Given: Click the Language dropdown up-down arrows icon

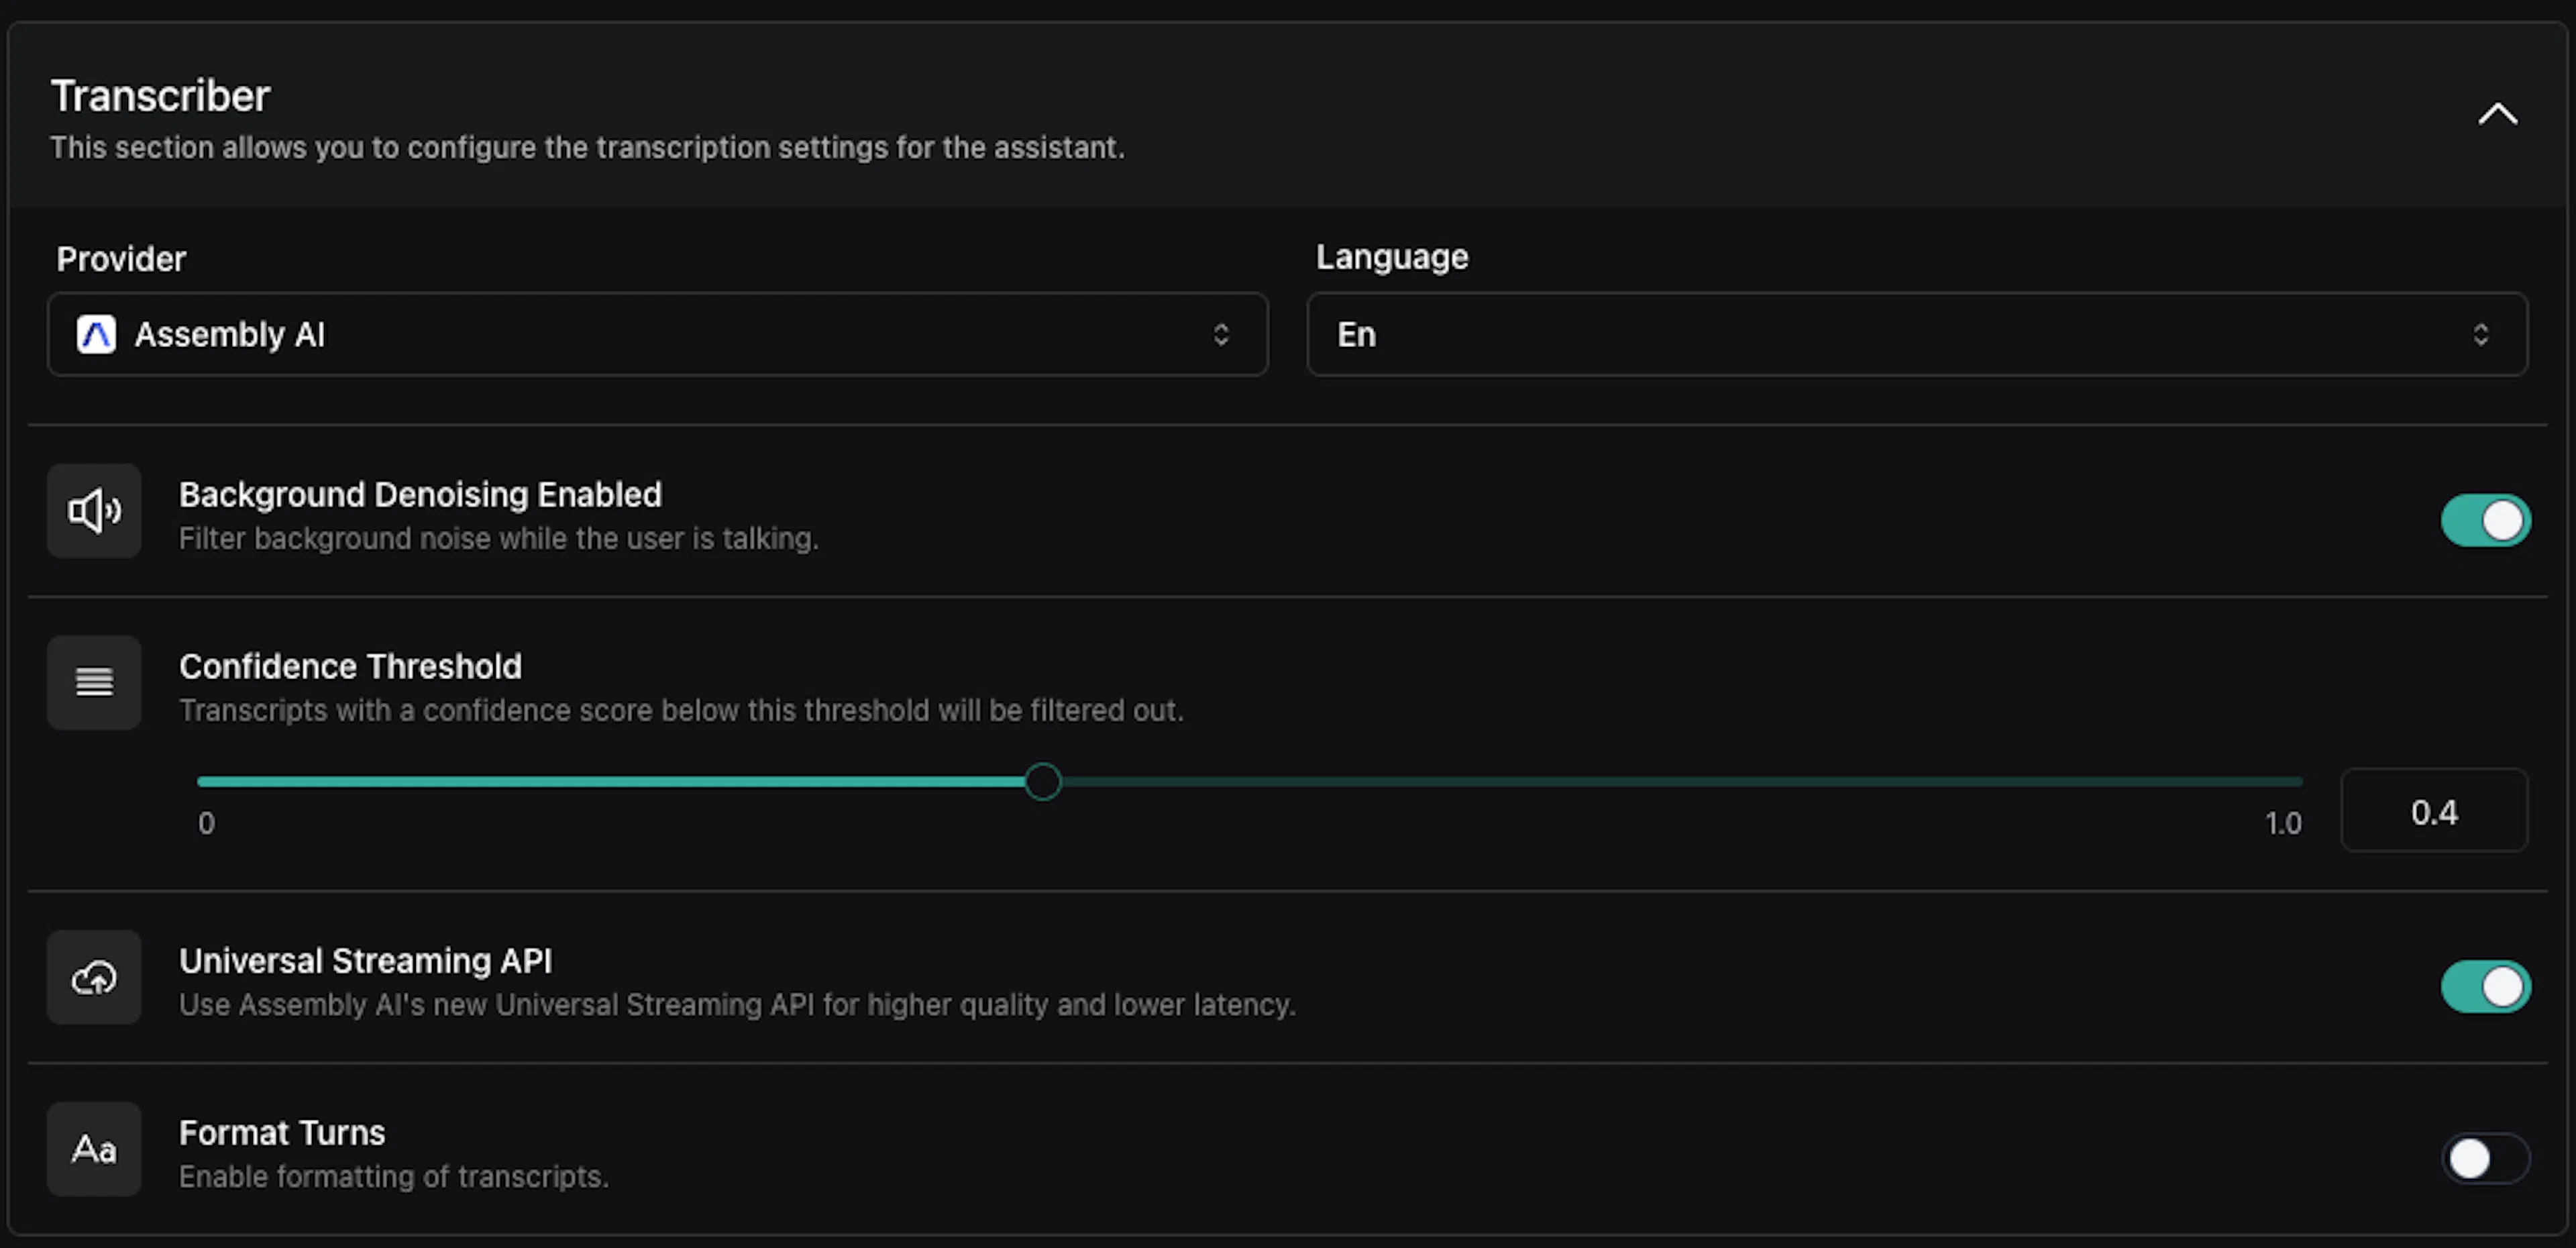Looking at the screenshot, I should pyautogui.click(x=2480, y=334).
